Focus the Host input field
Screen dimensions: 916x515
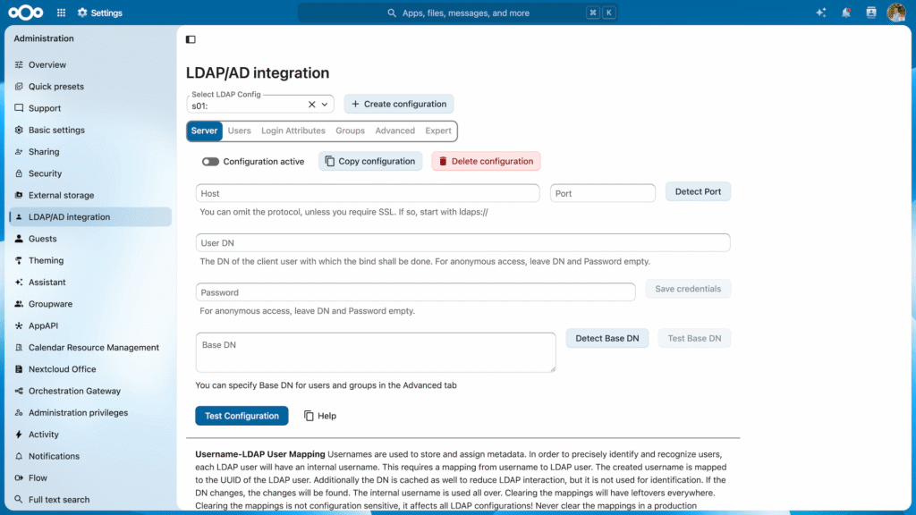point(368,193)
